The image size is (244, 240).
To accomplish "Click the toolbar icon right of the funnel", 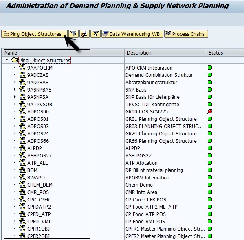I will (84, 34).
